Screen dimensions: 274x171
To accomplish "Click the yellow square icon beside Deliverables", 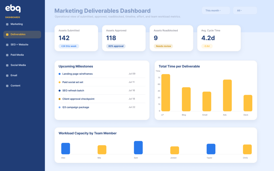I will (x=7, y=34).
